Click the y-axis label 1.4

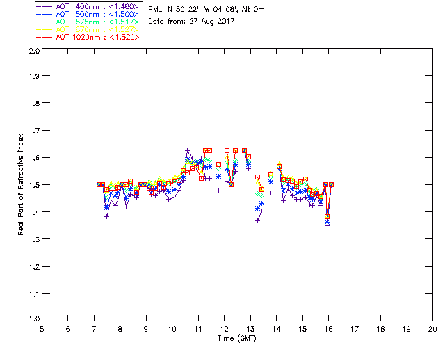(34, 212)
